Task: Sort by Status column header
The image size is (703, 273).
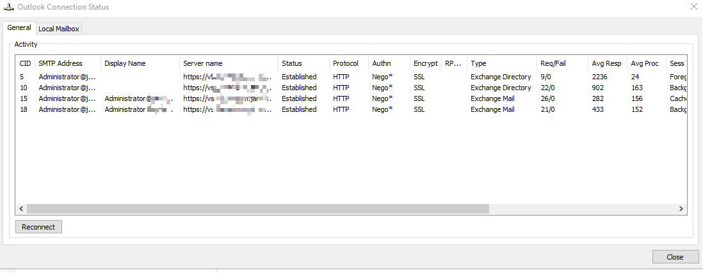Action: pos(303,63)
